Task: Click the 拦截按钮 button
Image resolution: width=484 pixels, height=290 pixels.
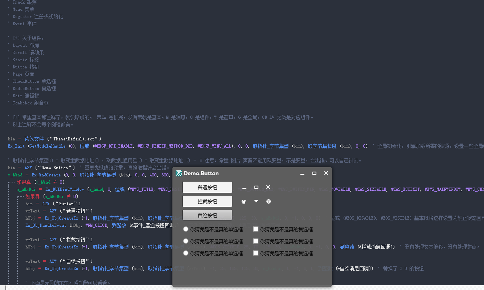Action: pos(207,201)
